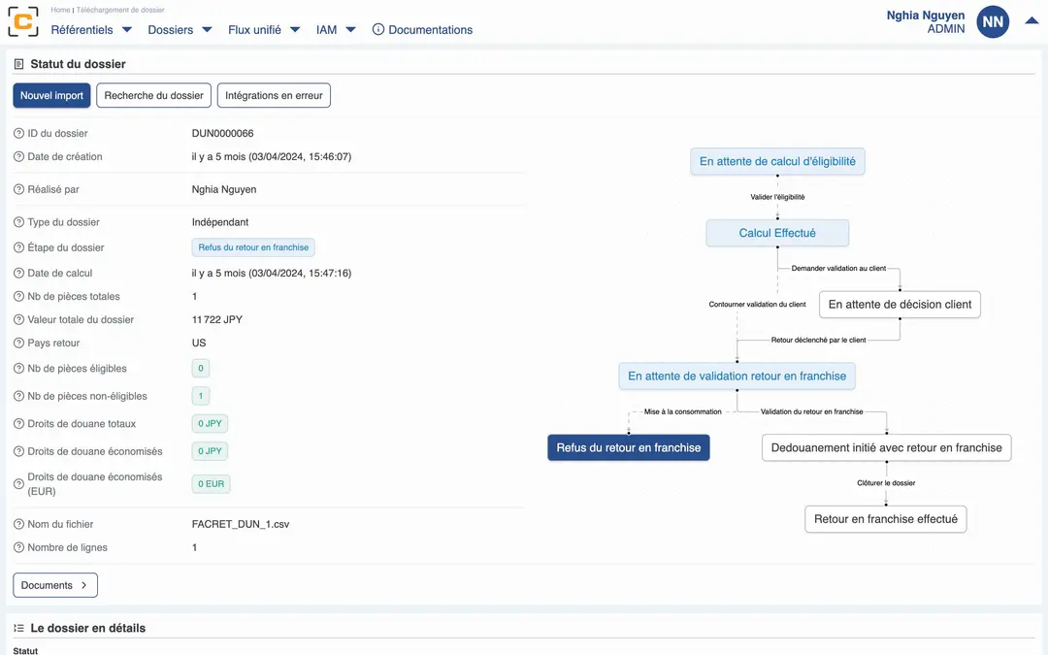Screen dimensions: 1048x655
Task: Click help icon beside ID du dossier
Action: 18,134
